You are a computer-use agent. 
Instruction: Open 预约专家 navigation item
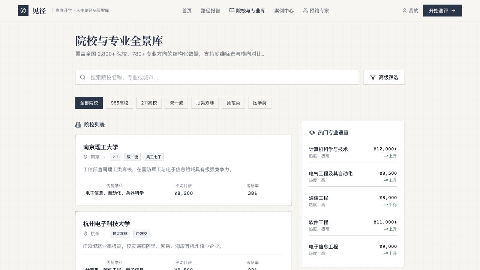(316, 10)
